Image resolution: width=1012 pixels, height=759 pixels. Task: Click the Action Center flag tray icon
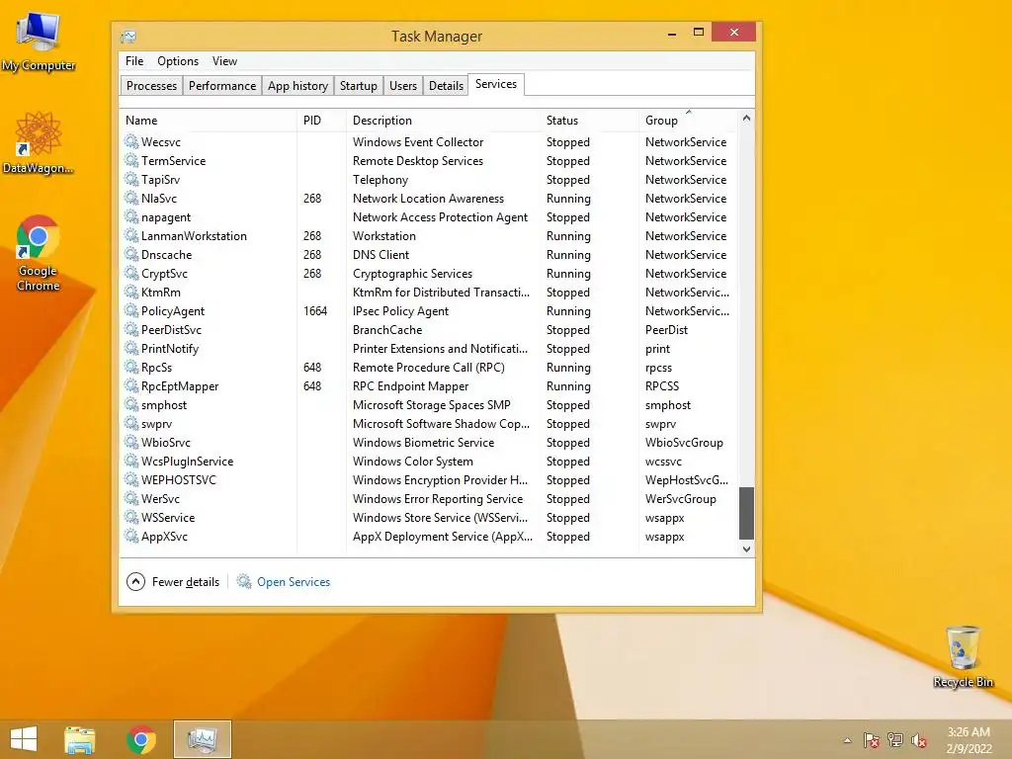pos(872,740)
